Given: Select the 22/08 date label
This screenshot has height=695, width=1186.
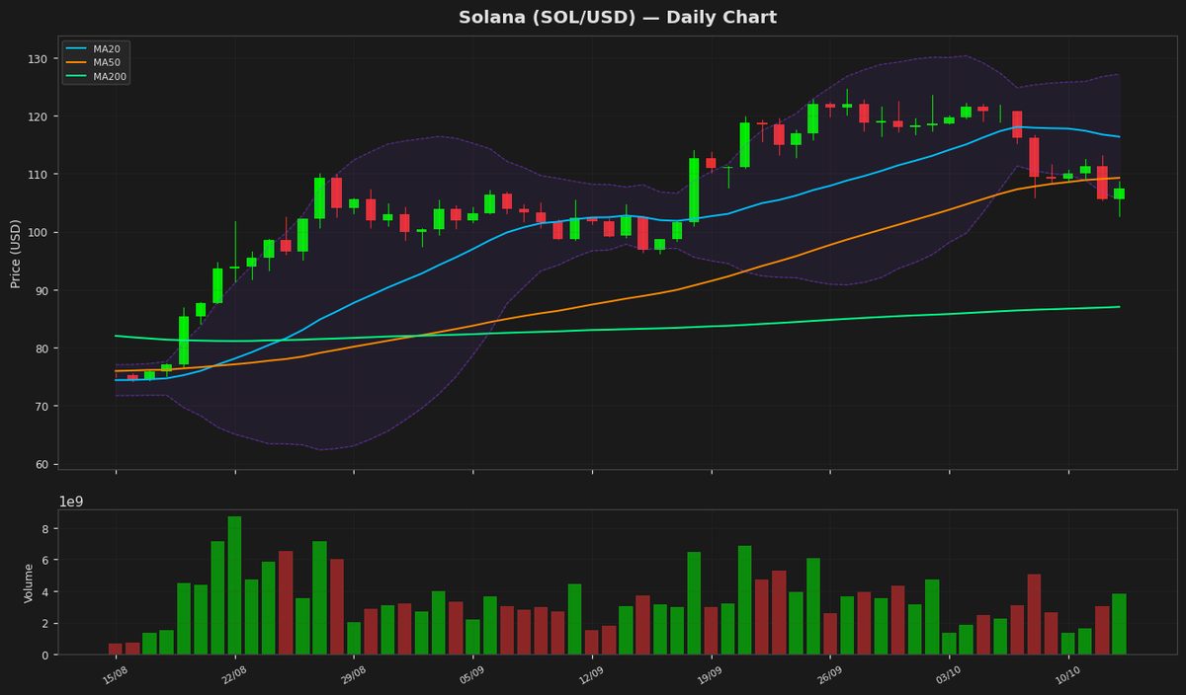Looking at the screenshot, I should click(233, 675).
